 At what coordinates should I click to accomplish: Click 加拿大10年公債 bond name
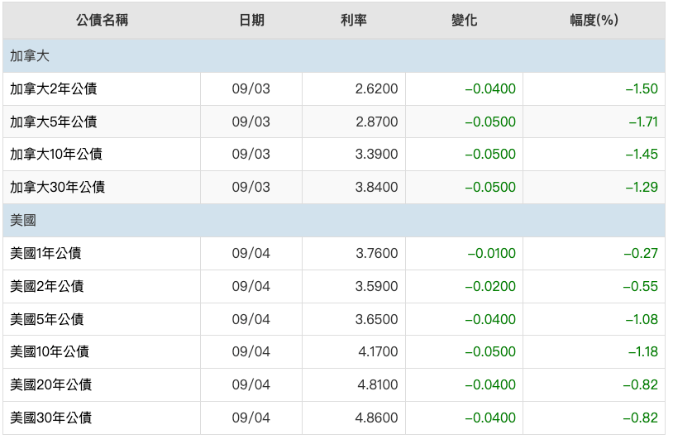[x=56, y=155]
